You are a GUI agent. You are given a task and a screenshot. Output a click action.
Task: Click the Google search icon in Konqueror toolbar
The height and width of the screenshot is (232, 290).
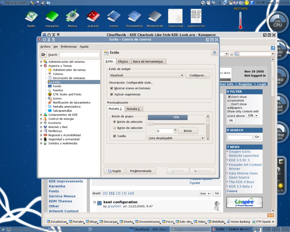[237, 54]
